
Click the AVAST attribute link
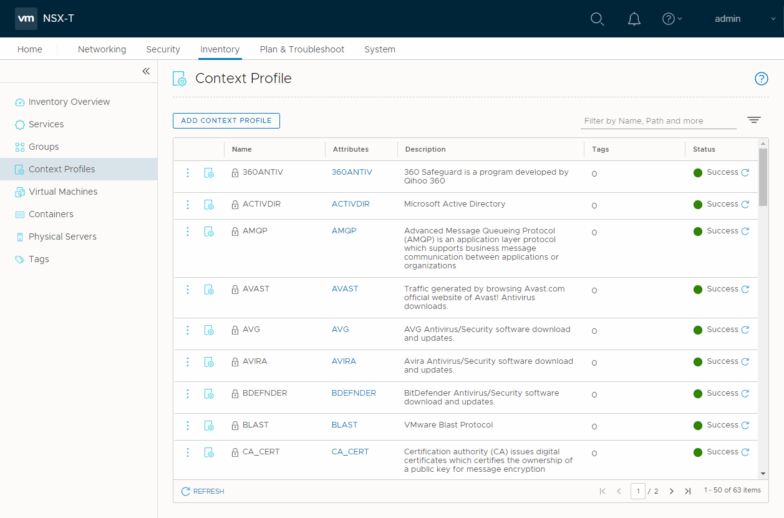tap(345, 289)
